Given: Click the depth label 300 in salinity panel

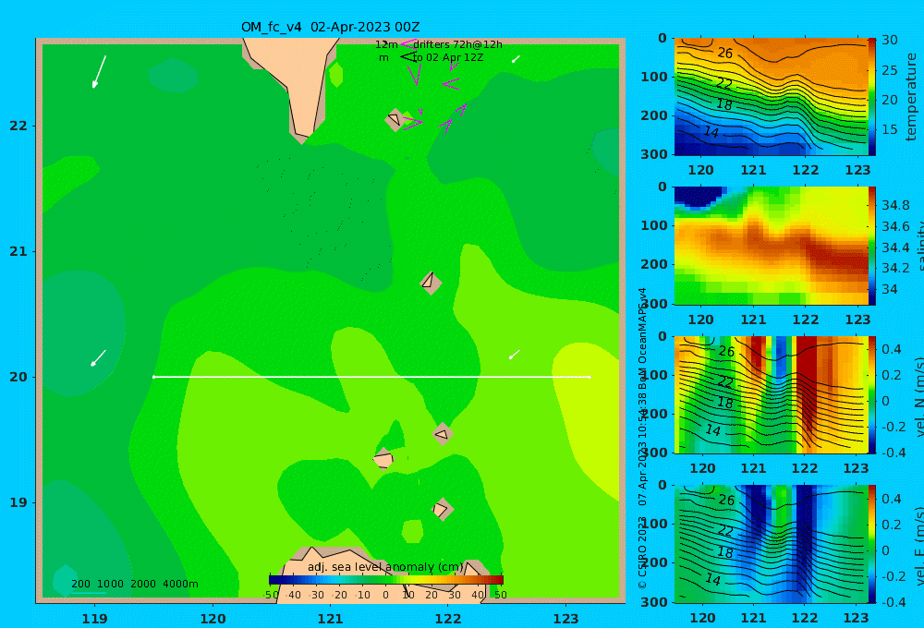Looking at the screenshot, I should (654, 304).
